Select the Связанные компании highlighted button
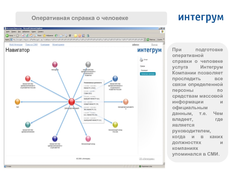Viewport: 233px width, 174px height. point(148,74)
